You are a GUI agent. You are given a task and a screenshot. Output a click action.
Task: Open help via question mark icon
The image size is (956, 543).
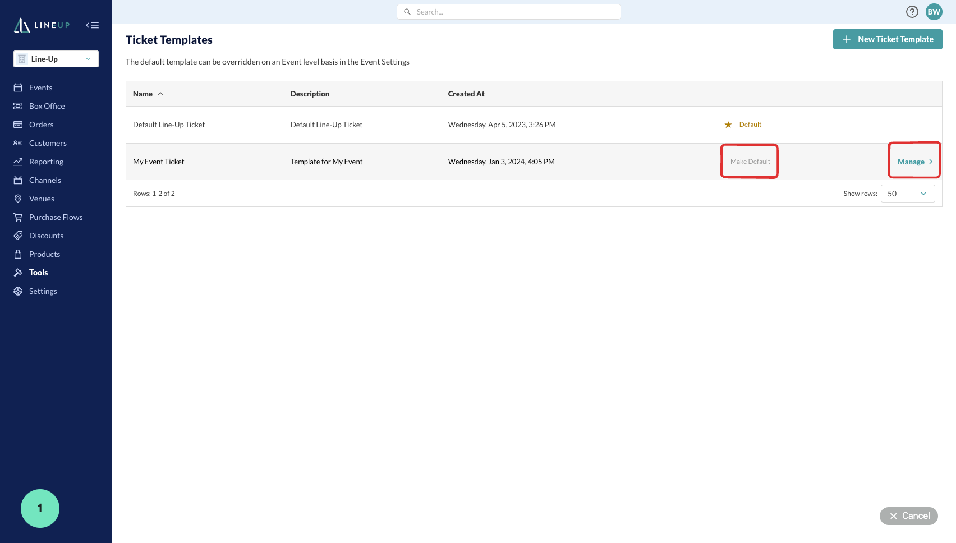pyautogui.click(x=912, y=12)
